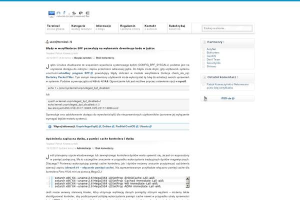Viewport: 300px width, 200px height.
Task: Click the code block scroll up arrow
Action: tap(187, 178)
